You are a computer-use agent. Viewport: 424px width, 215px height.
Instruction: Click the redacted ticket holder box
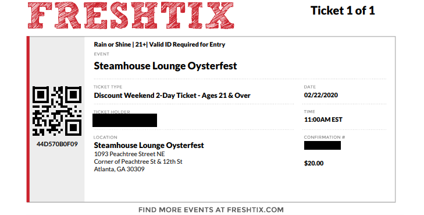(124, 120)
